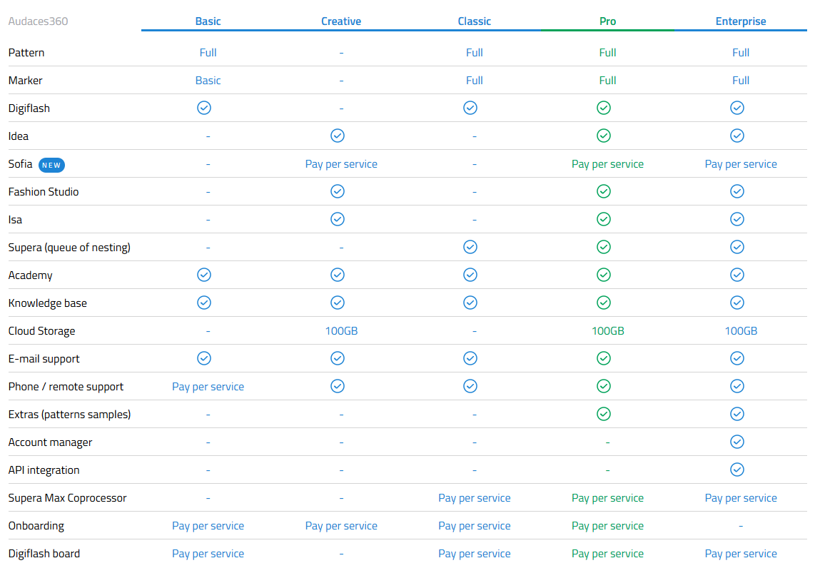Image resolution: width=820 pixels, height=568 pixels.
Task: Click the Digiflash checkmark under Basic
Action: click(204, 108)
